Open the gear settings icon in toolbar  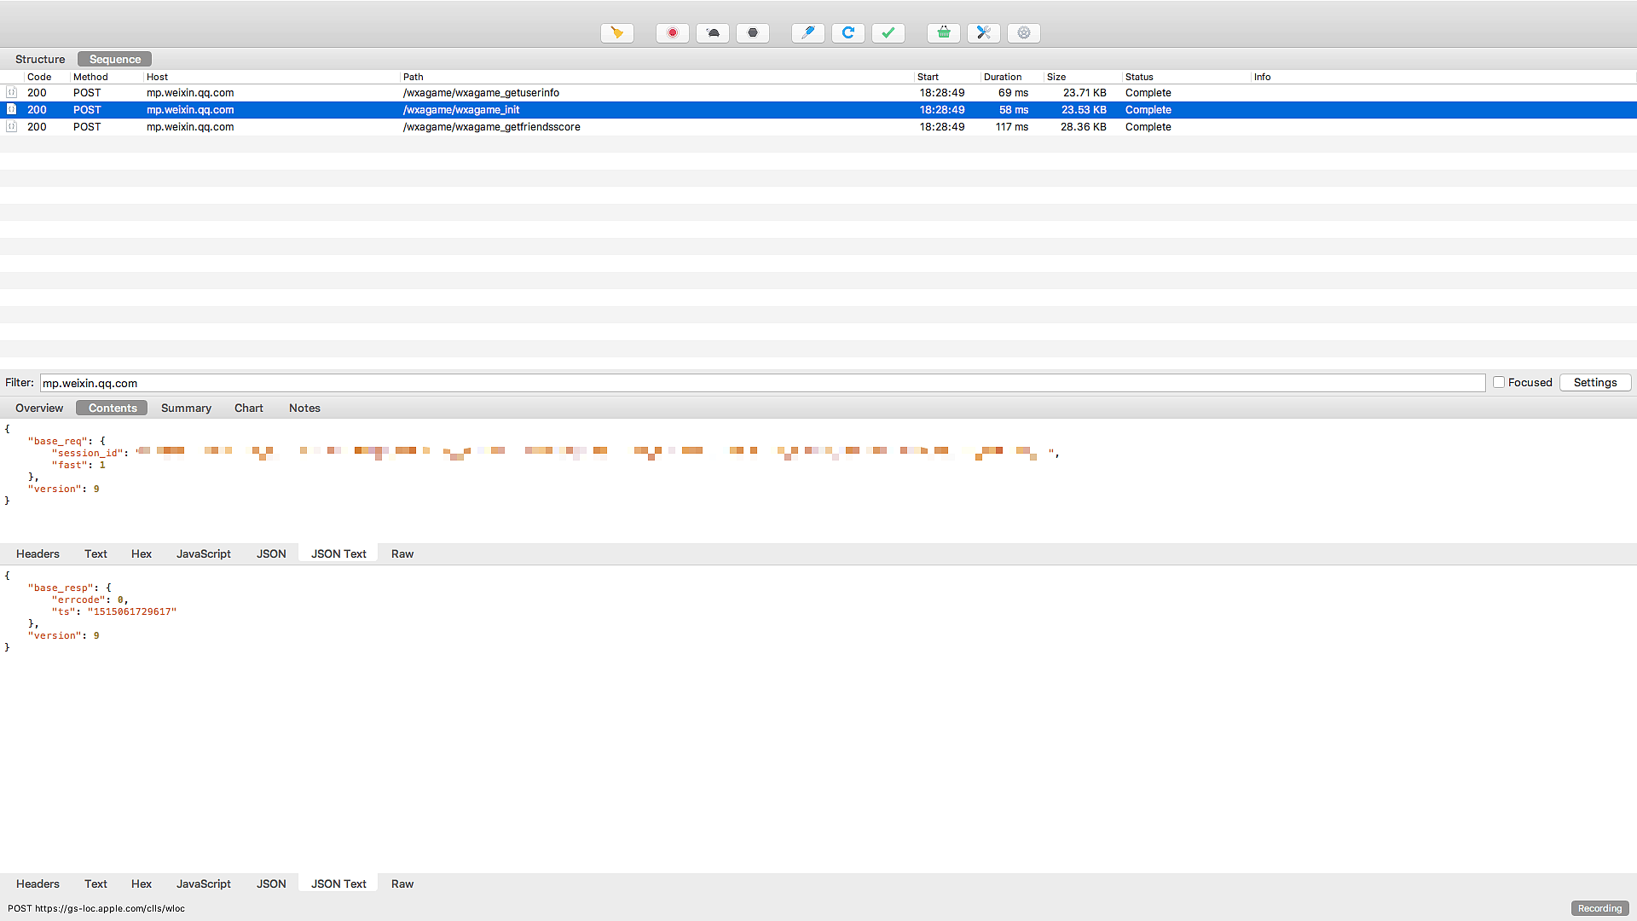(1023, 32)
